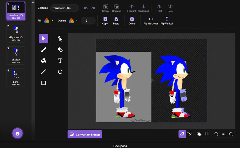The height and width of the screenshot is (148, 240).
Task: Select the Line tool
Action: coord(43,72)
